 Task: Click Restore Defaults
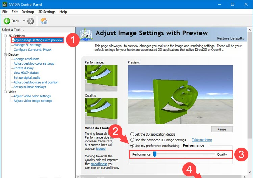coord(230,38)
